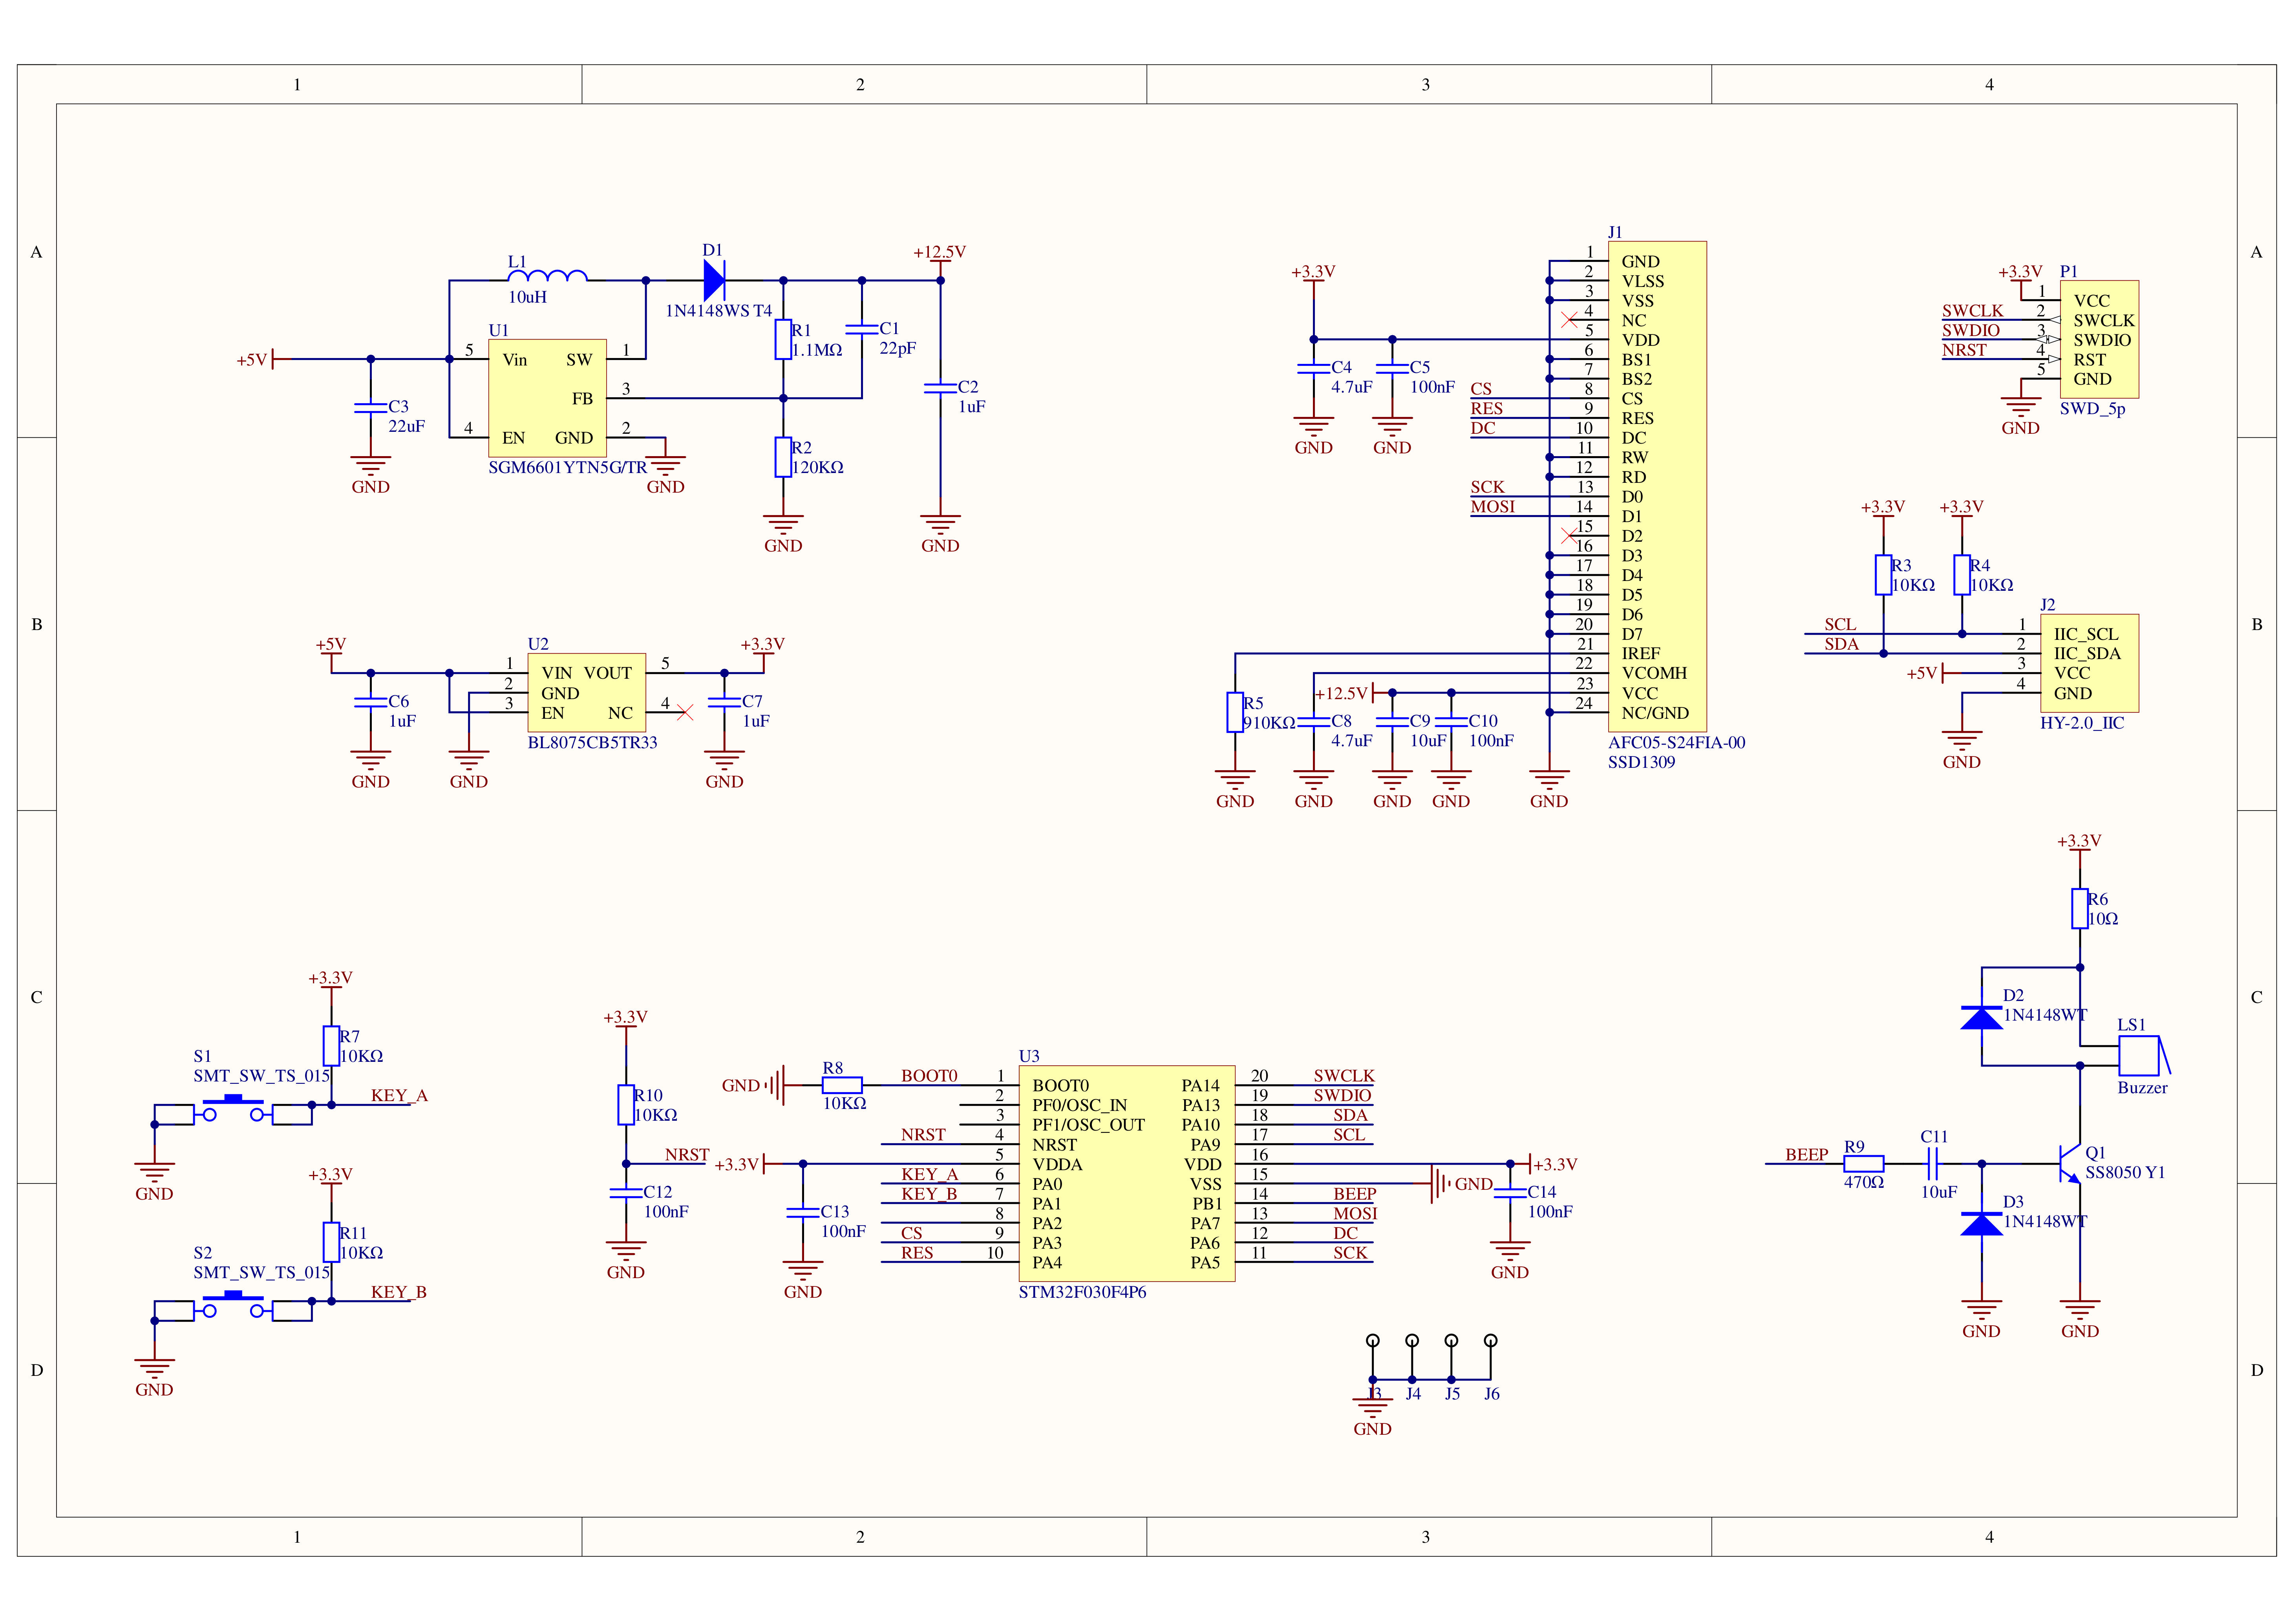Click the no-connect cross on U2 NC pin
Viewport: 2296px width, 1622px height.
coord(685,712)
